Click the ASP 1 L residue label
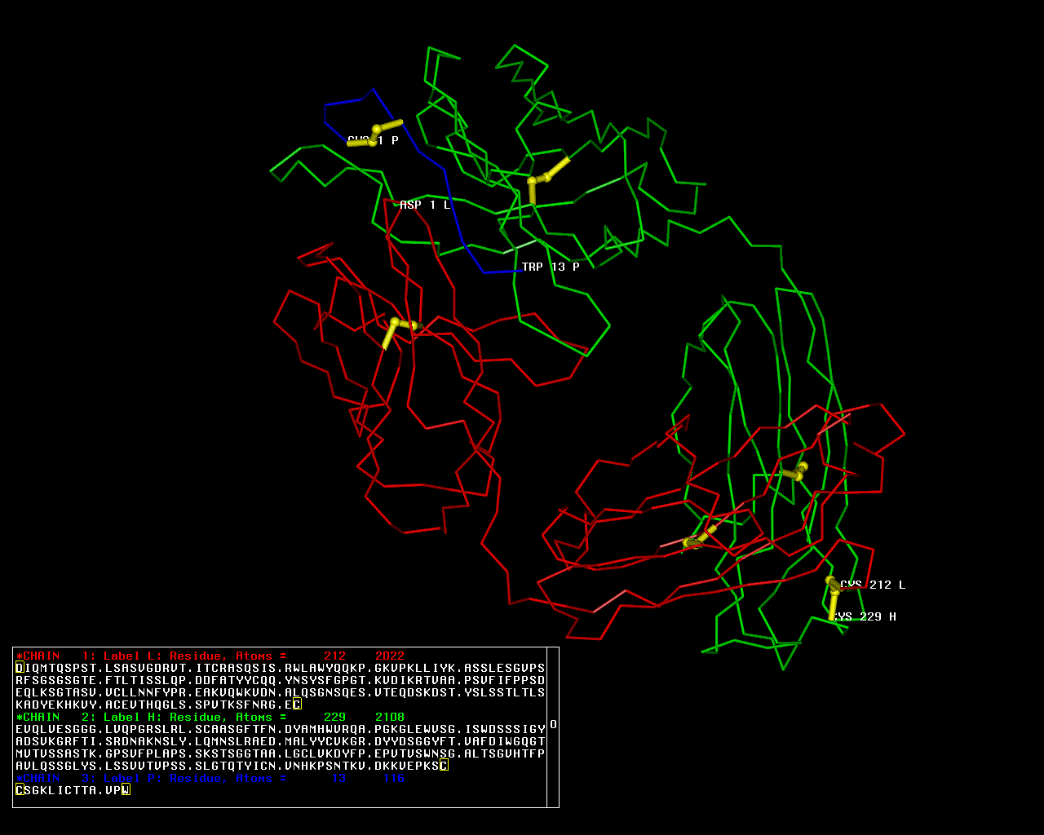Image resolution: width=1044 pixels, height=835 pixels. point(424,205)
